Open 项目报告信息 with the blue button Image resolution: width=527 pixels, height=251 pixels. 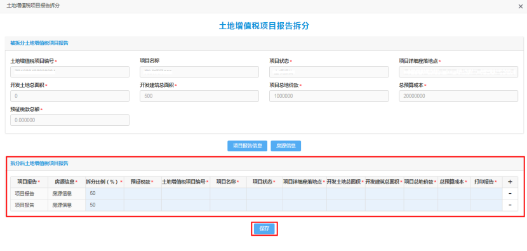coord(248,146)
